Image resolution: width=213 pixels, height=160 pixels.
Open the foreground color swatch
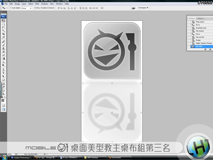click(x=3, y=100)
